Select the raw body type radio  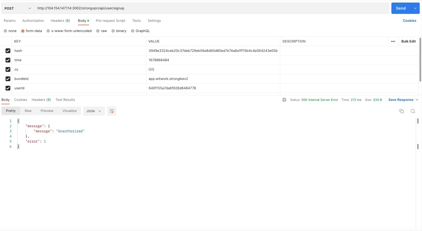pos(98,31)
